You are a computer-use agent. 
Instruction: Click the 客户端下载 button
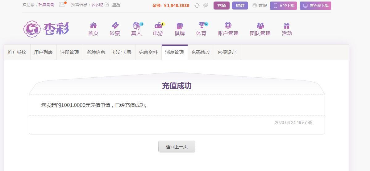pyautogui.click(x=315, y=6)
